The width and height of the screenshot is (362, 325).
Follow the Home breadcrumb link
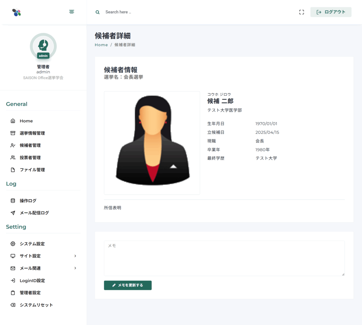pyautogui.click(x=101, y=45)
